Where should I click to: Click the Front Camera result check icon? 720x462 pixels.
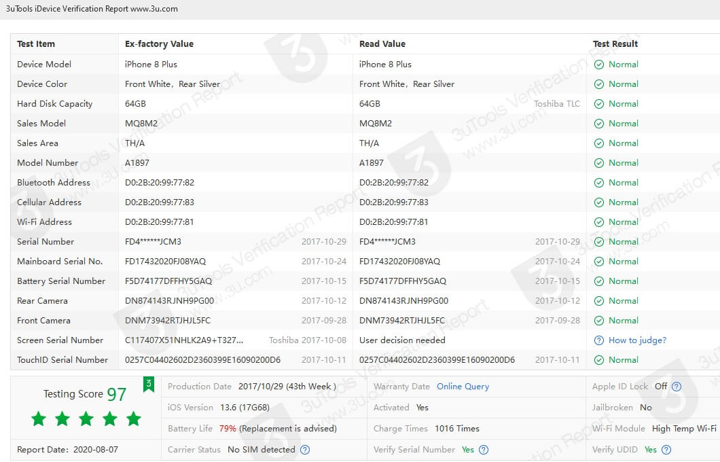pyautogui.click(x=599, y=321)
